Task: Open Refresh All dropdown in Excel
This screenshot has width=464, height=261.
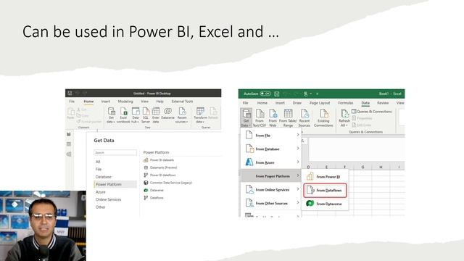Action: (x=344, y=118)
